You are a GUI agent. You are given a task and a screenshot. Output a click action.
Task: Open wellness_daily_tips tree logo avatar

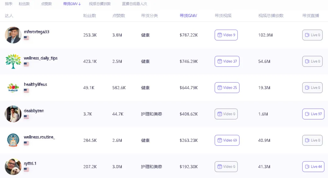13,61
